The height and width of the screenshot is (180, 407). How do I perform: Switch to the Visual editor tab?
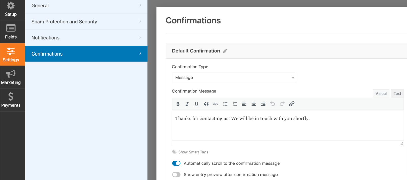[381, 94]
